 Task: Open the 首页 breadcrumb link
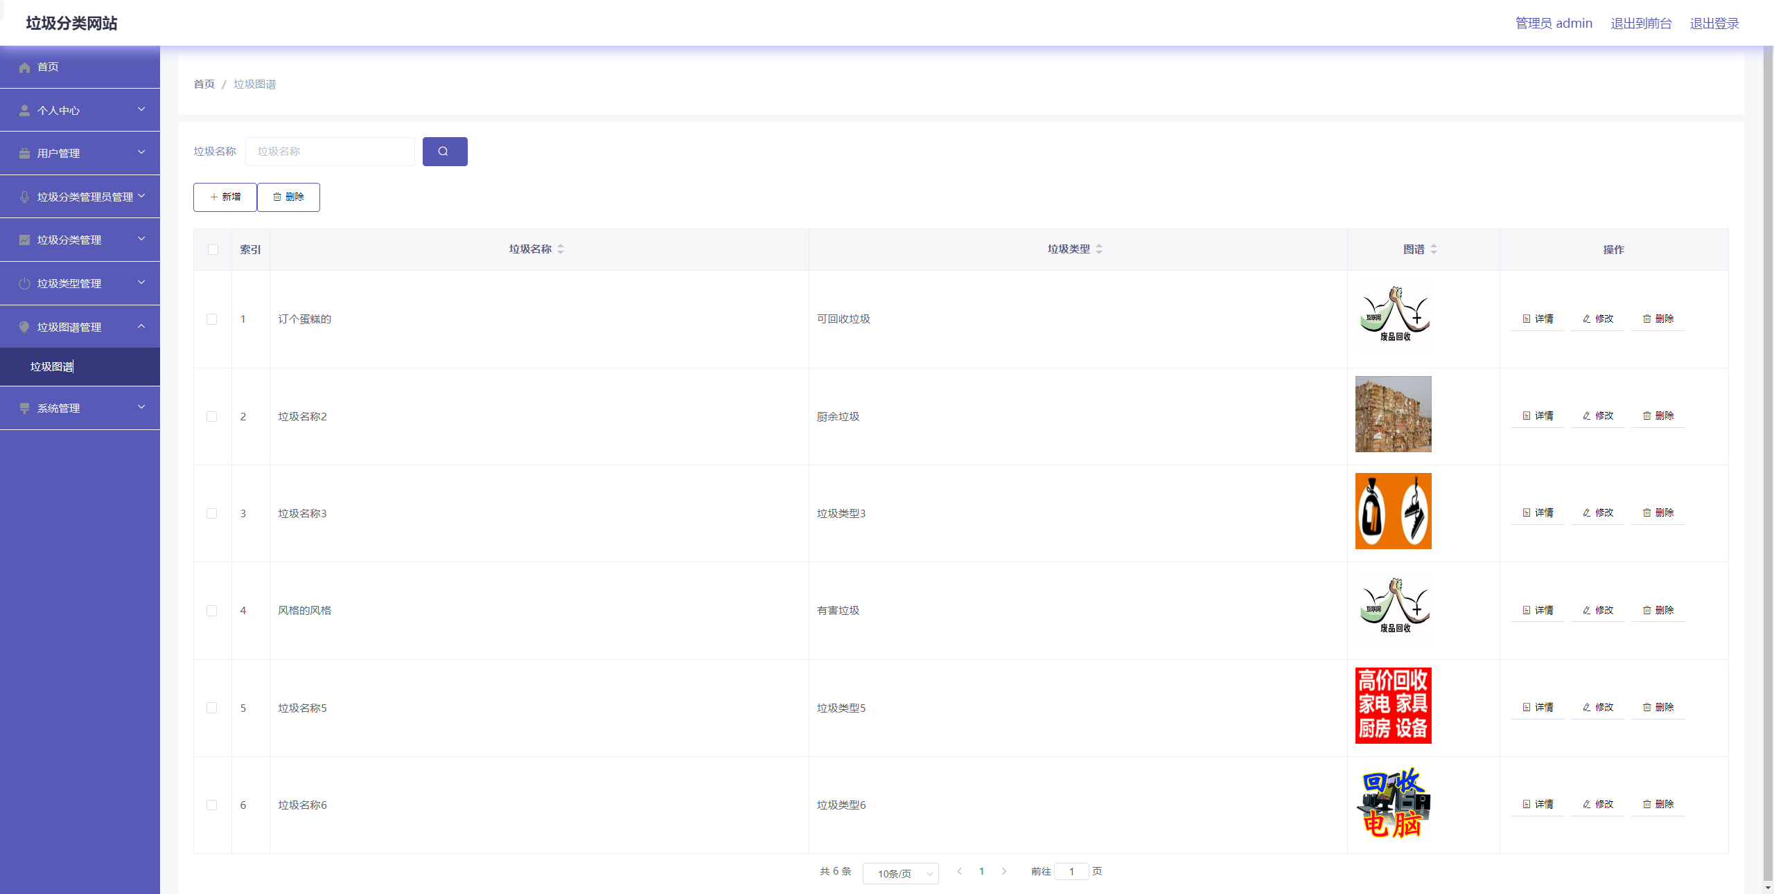click(x=204, y=84)
